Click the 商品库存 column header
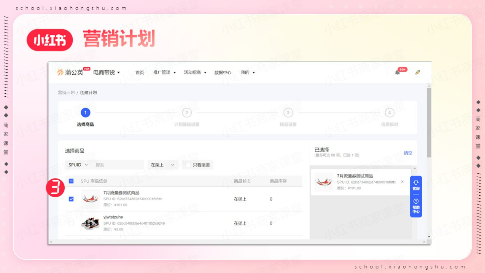This screenshot has height=273, width=485. pyautogui.click(x=278, y=181)
